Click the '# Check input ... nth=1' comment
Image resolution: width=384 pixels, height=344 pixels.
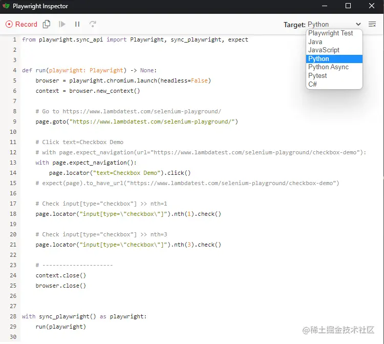click(101, 204)
